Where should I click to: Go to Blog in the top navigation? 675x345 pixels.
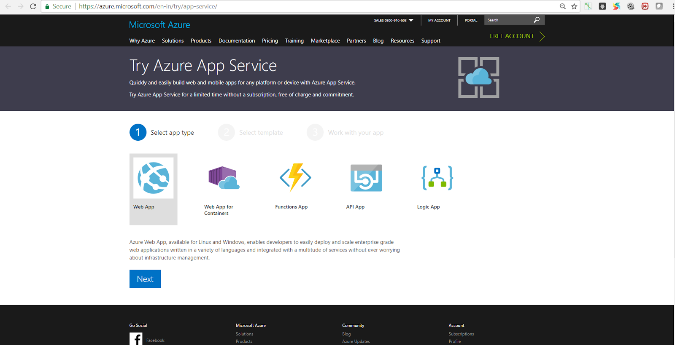378,41
